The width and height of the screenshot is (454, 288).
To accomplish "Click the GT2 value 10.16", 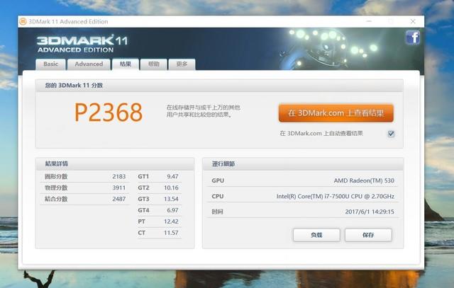I will click(171, 188).
